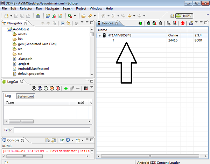This screenshot has height=164, width=210.
Task: Select the process row with pid 24416
Action: point(152,40)
